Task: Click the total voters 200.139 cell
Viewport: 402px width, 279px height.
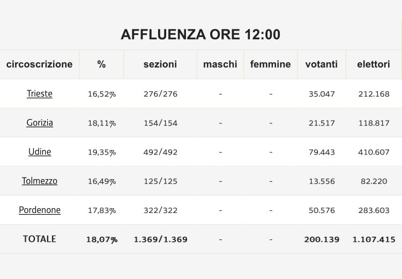Action: point(322,239)
